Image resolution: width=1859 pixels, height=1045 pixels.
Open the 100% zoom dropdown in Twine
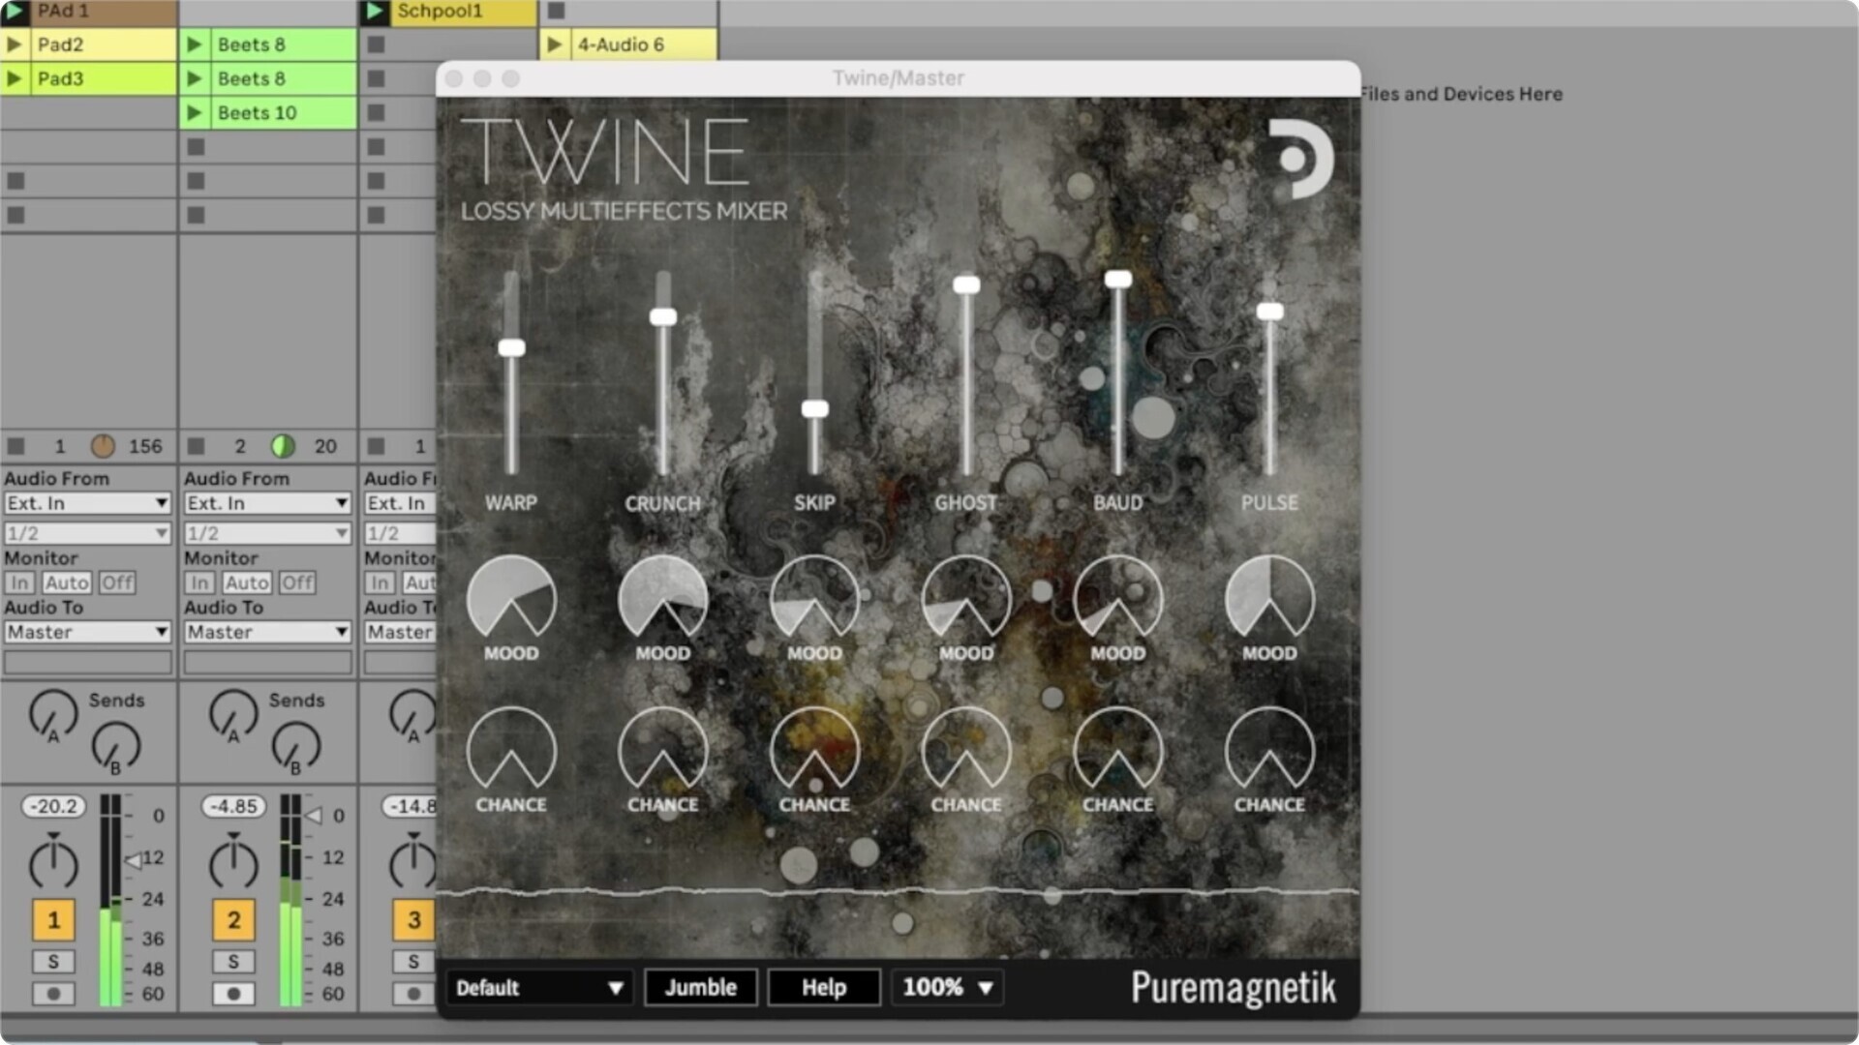pos(948,988)
